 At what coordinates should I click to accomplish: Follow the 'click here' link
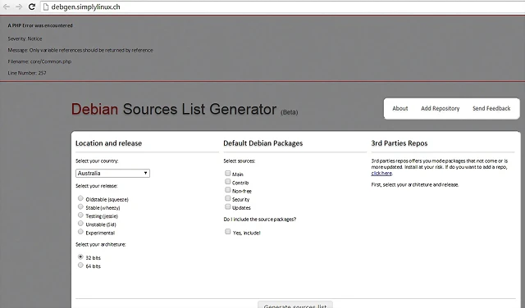tap(381, 173)
